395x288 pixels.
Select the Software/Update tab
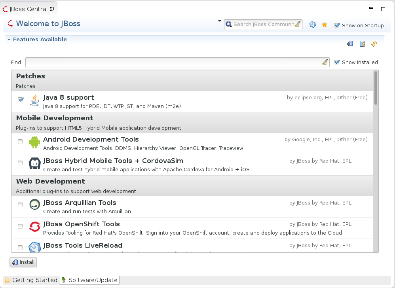click(x=89, y=280)
